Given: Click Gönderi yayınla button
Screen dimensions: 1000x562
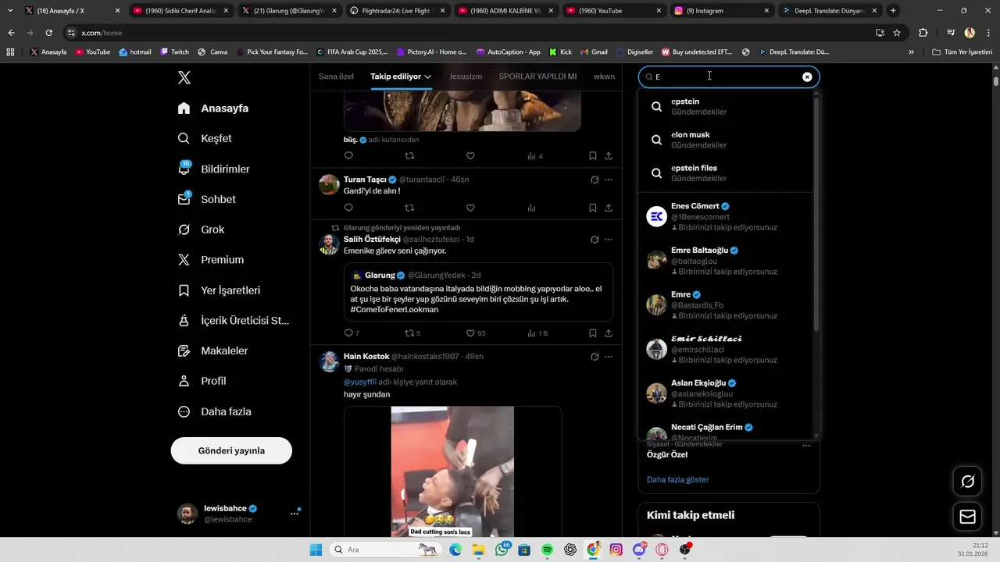Looking at the screenshot, I should point(231,450).
